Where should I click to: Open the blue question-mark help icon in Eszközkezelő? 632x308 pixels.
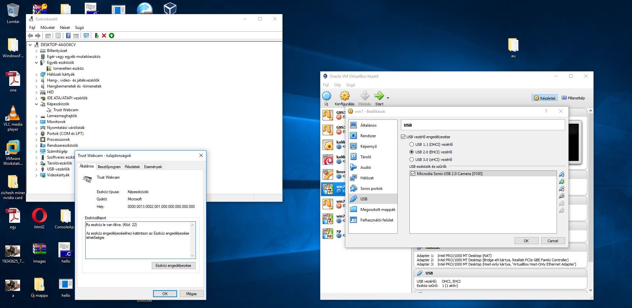68,36
